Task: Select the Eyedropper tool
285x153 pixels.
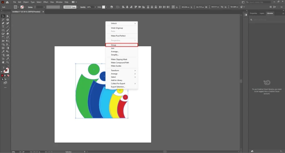Action: tap(3, 52)
